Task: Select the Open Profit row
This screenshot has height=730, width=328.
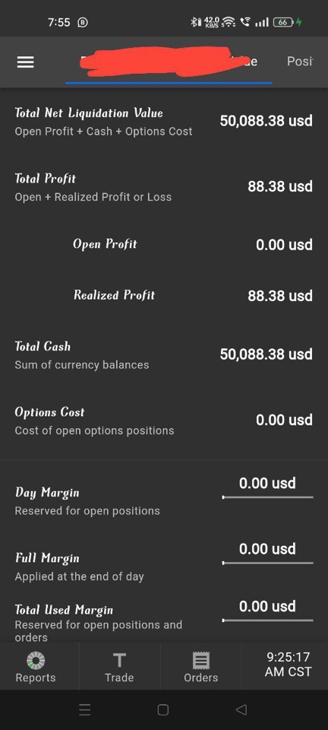Action: point(164,244)
